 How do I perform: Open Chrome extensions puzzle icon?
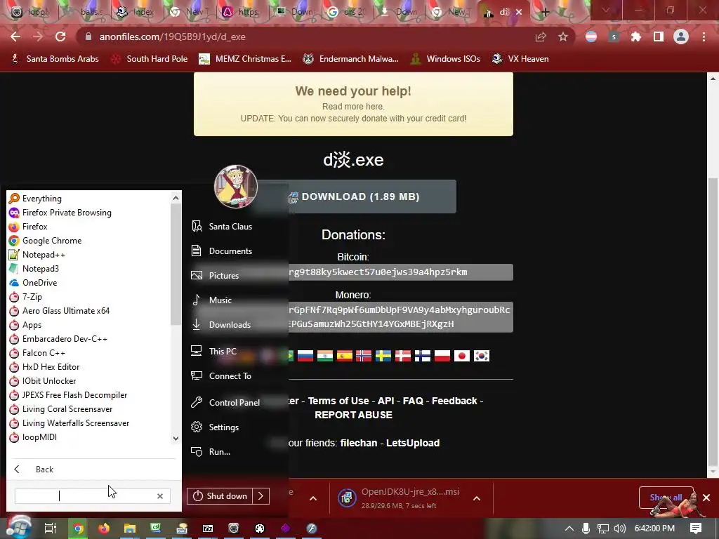click(x=636, y=36)
